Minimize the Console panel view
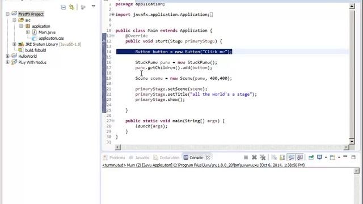This screenshot has width=363, height=204. click(x=345, y=157)
